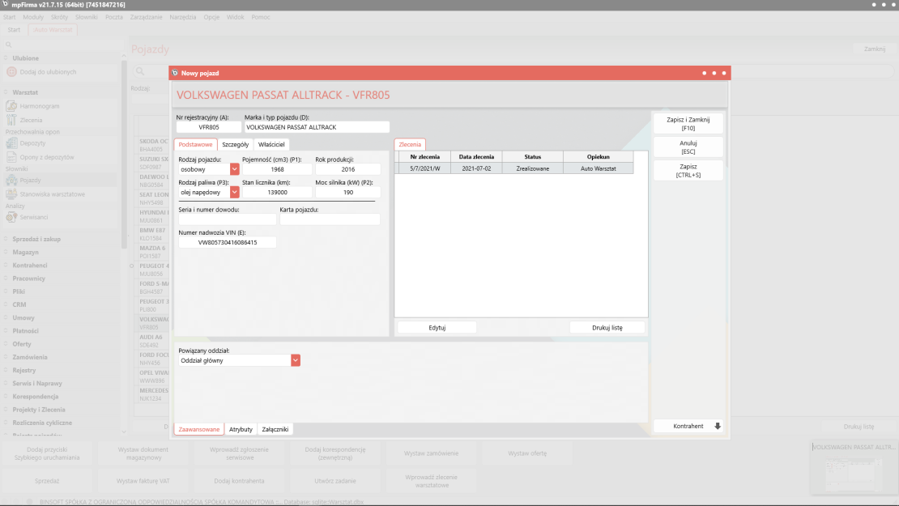The width and height of the screenshot is (899, 506).
Task: Click the Karta pojazdu field
Action: (330, 219)
